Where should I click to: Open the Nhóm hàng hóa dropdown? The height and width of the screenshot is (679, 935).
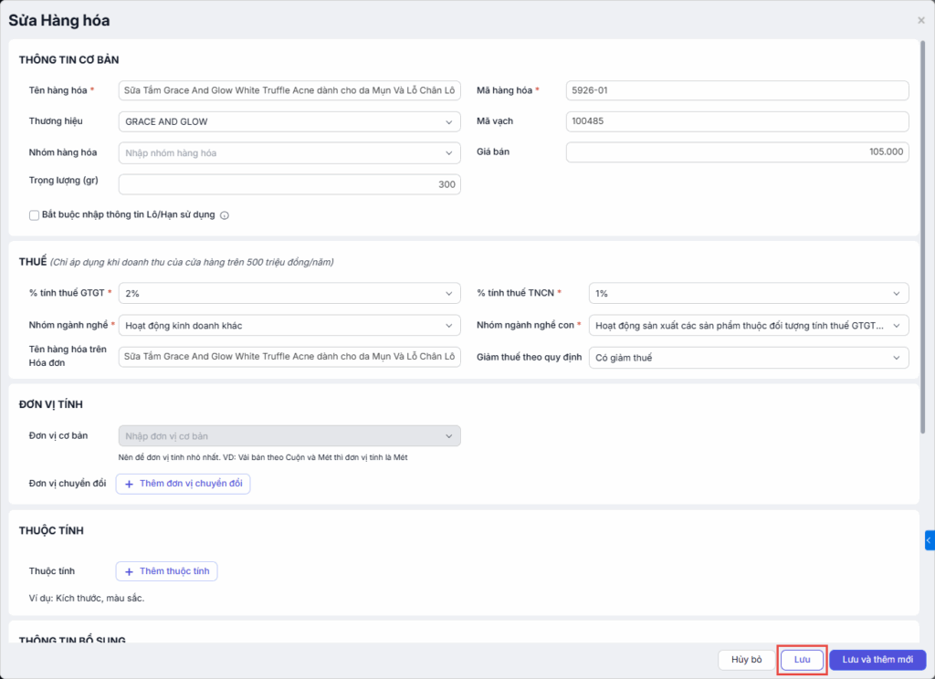coord(289,152)
